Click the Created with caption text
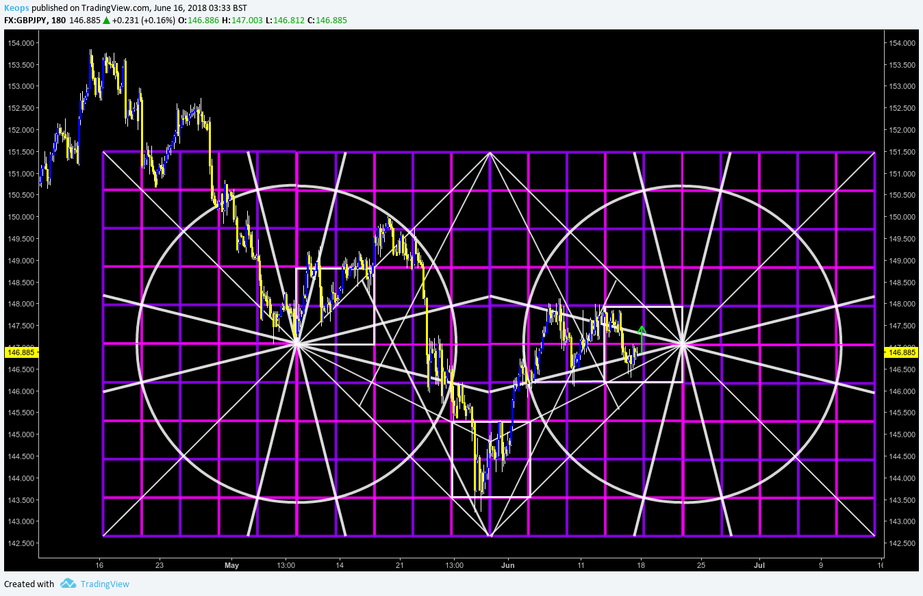Screen dimensions: 923x596 [x=29, y=584]
